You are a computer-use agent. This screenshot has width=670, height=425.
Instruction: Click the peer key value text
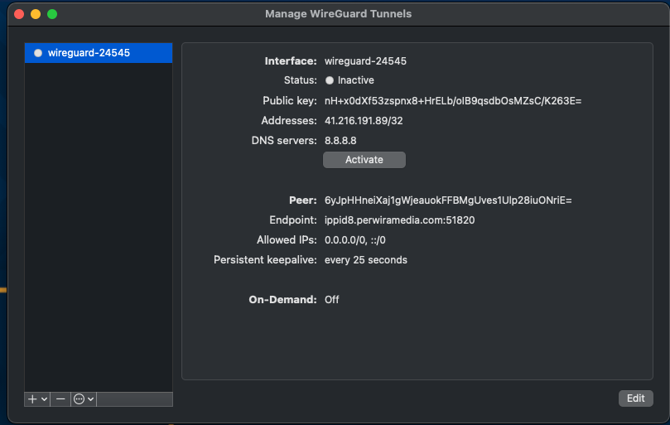(x=448, y=200)
